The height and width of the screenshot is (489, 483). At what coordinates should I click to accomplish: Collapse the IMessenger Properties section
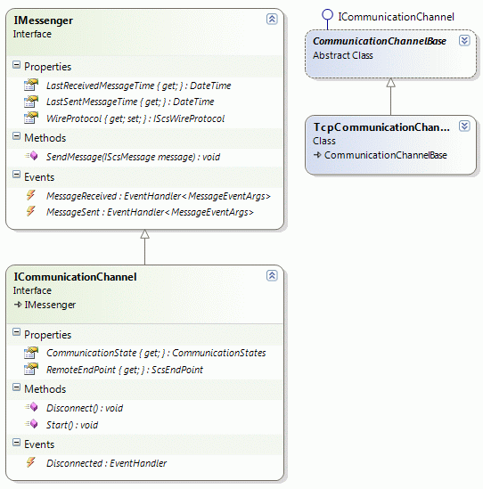(17, 65)
